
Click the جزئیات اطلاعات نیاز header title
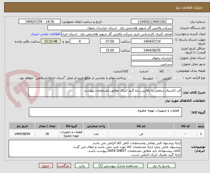click(x=189, y=8)
